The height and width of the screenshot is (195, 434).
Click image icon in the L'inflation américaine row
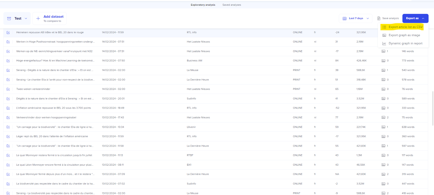point(383,108)
